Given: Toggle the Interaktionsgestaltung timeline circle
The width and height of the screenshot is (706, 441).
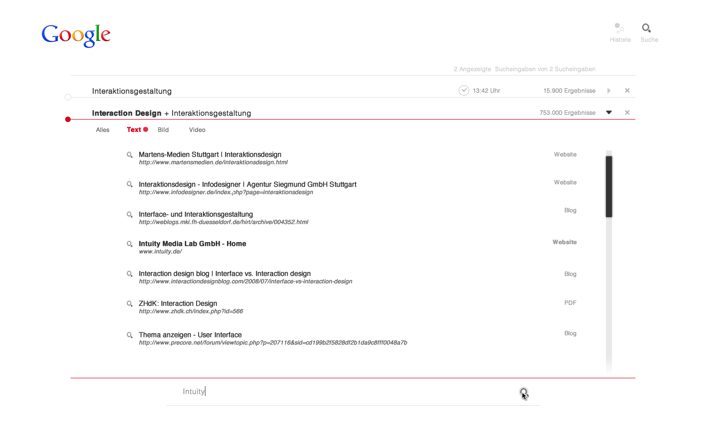Looking at the screenshot, I should click(x=68, y=97).
